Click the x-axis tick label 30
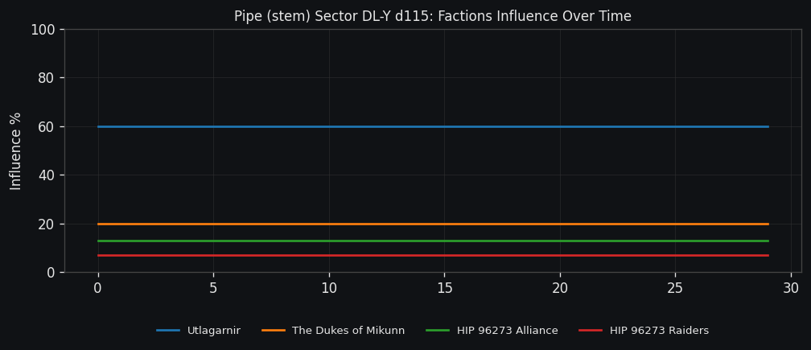 791,288
